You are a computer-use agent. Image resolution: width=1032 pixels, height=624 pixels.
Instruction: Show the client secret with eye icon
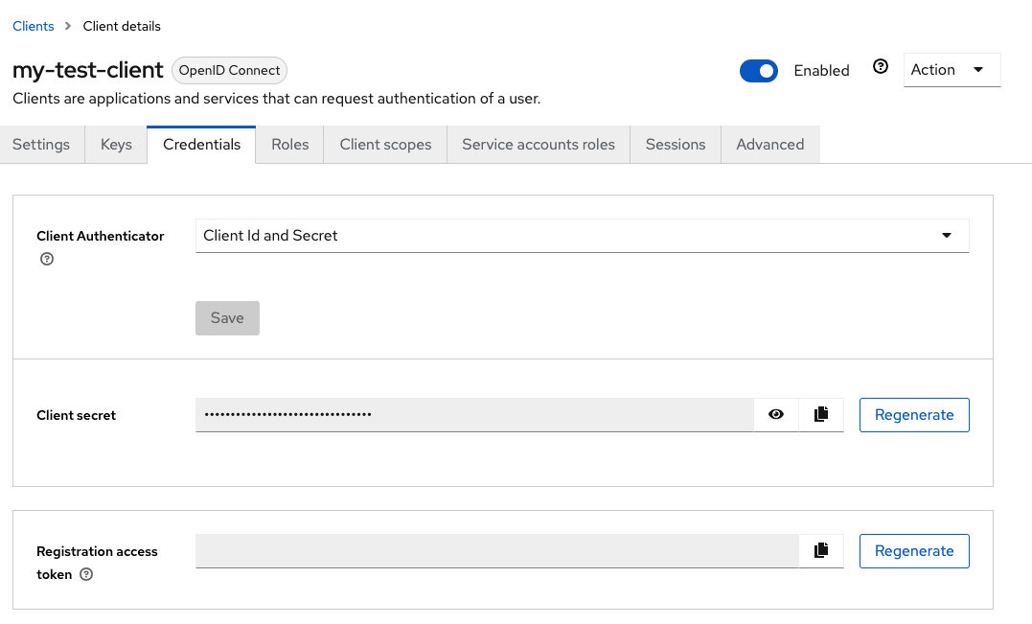click(776, 415)
